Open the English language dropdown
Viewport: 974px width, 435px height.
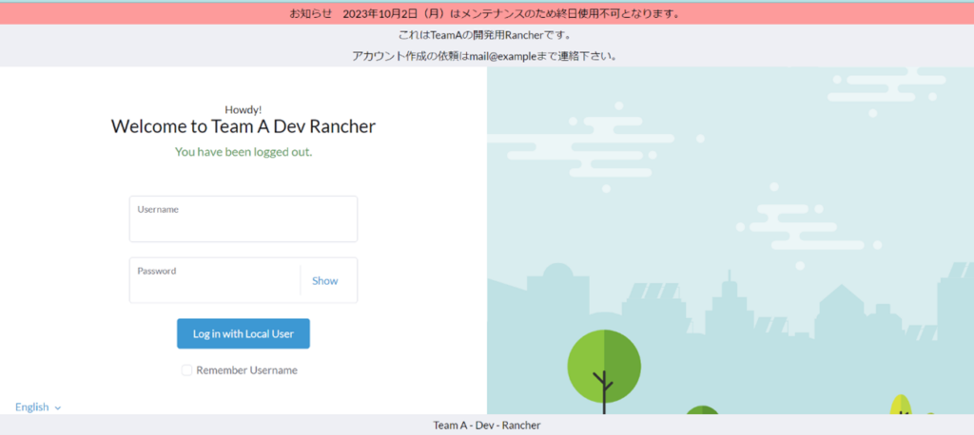[32, 407]
